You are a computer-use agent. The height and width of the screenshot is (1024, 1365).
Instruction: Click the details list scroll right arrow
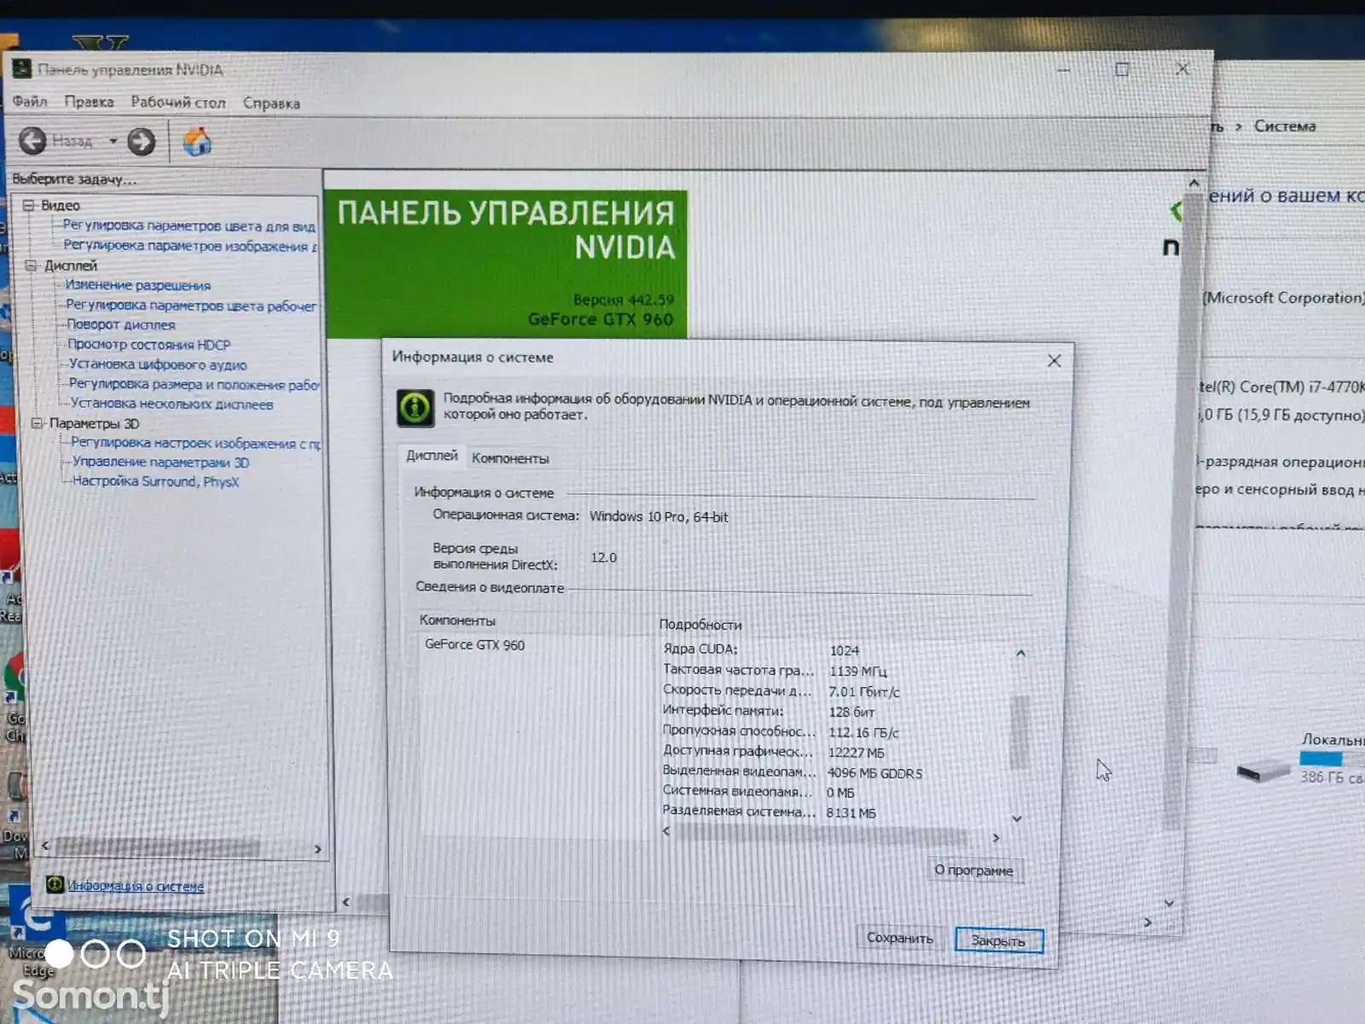coord(996,838)
